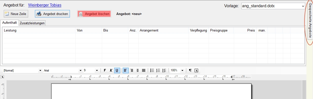The image size is (313, 99).
Task: Insert a bulleted list
Action: [152, 70]
